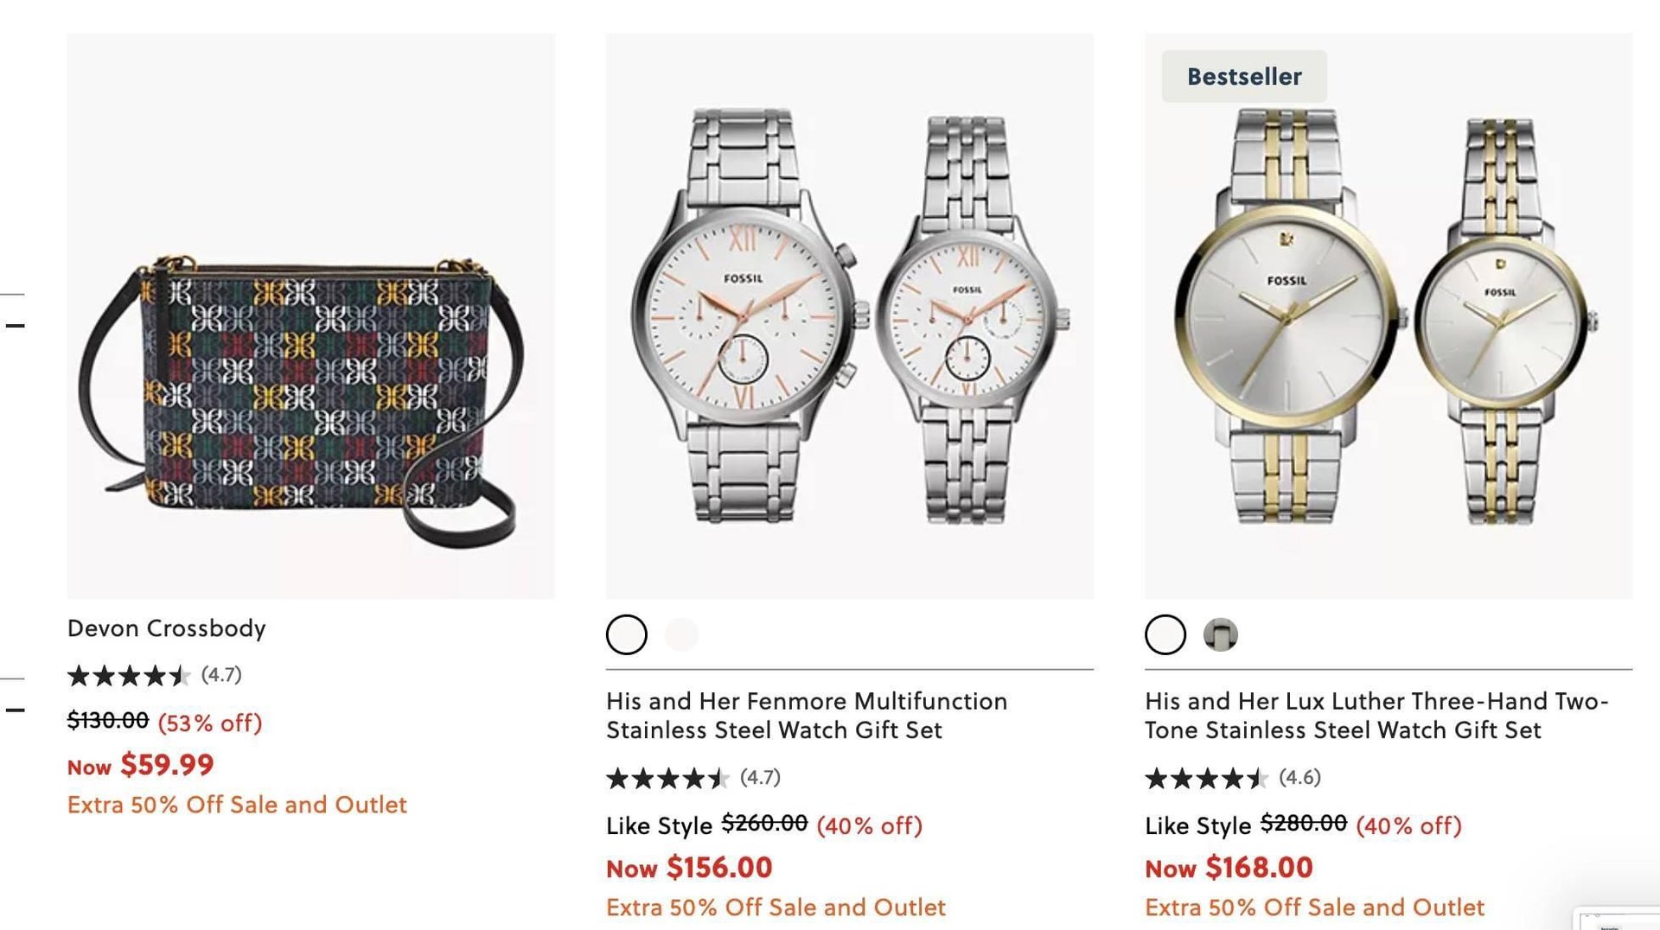The height and width of the screenshot is (930, 1660).
Task: Open the His and Her Lux Luther title
Action: [1376, 715]
